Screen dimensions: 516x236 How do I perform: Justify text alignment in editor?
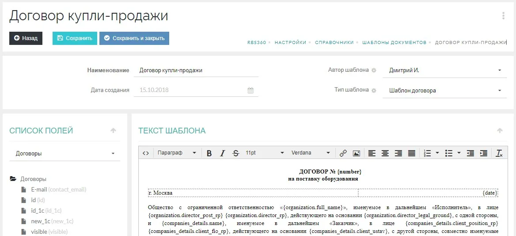tap(412, 153)
